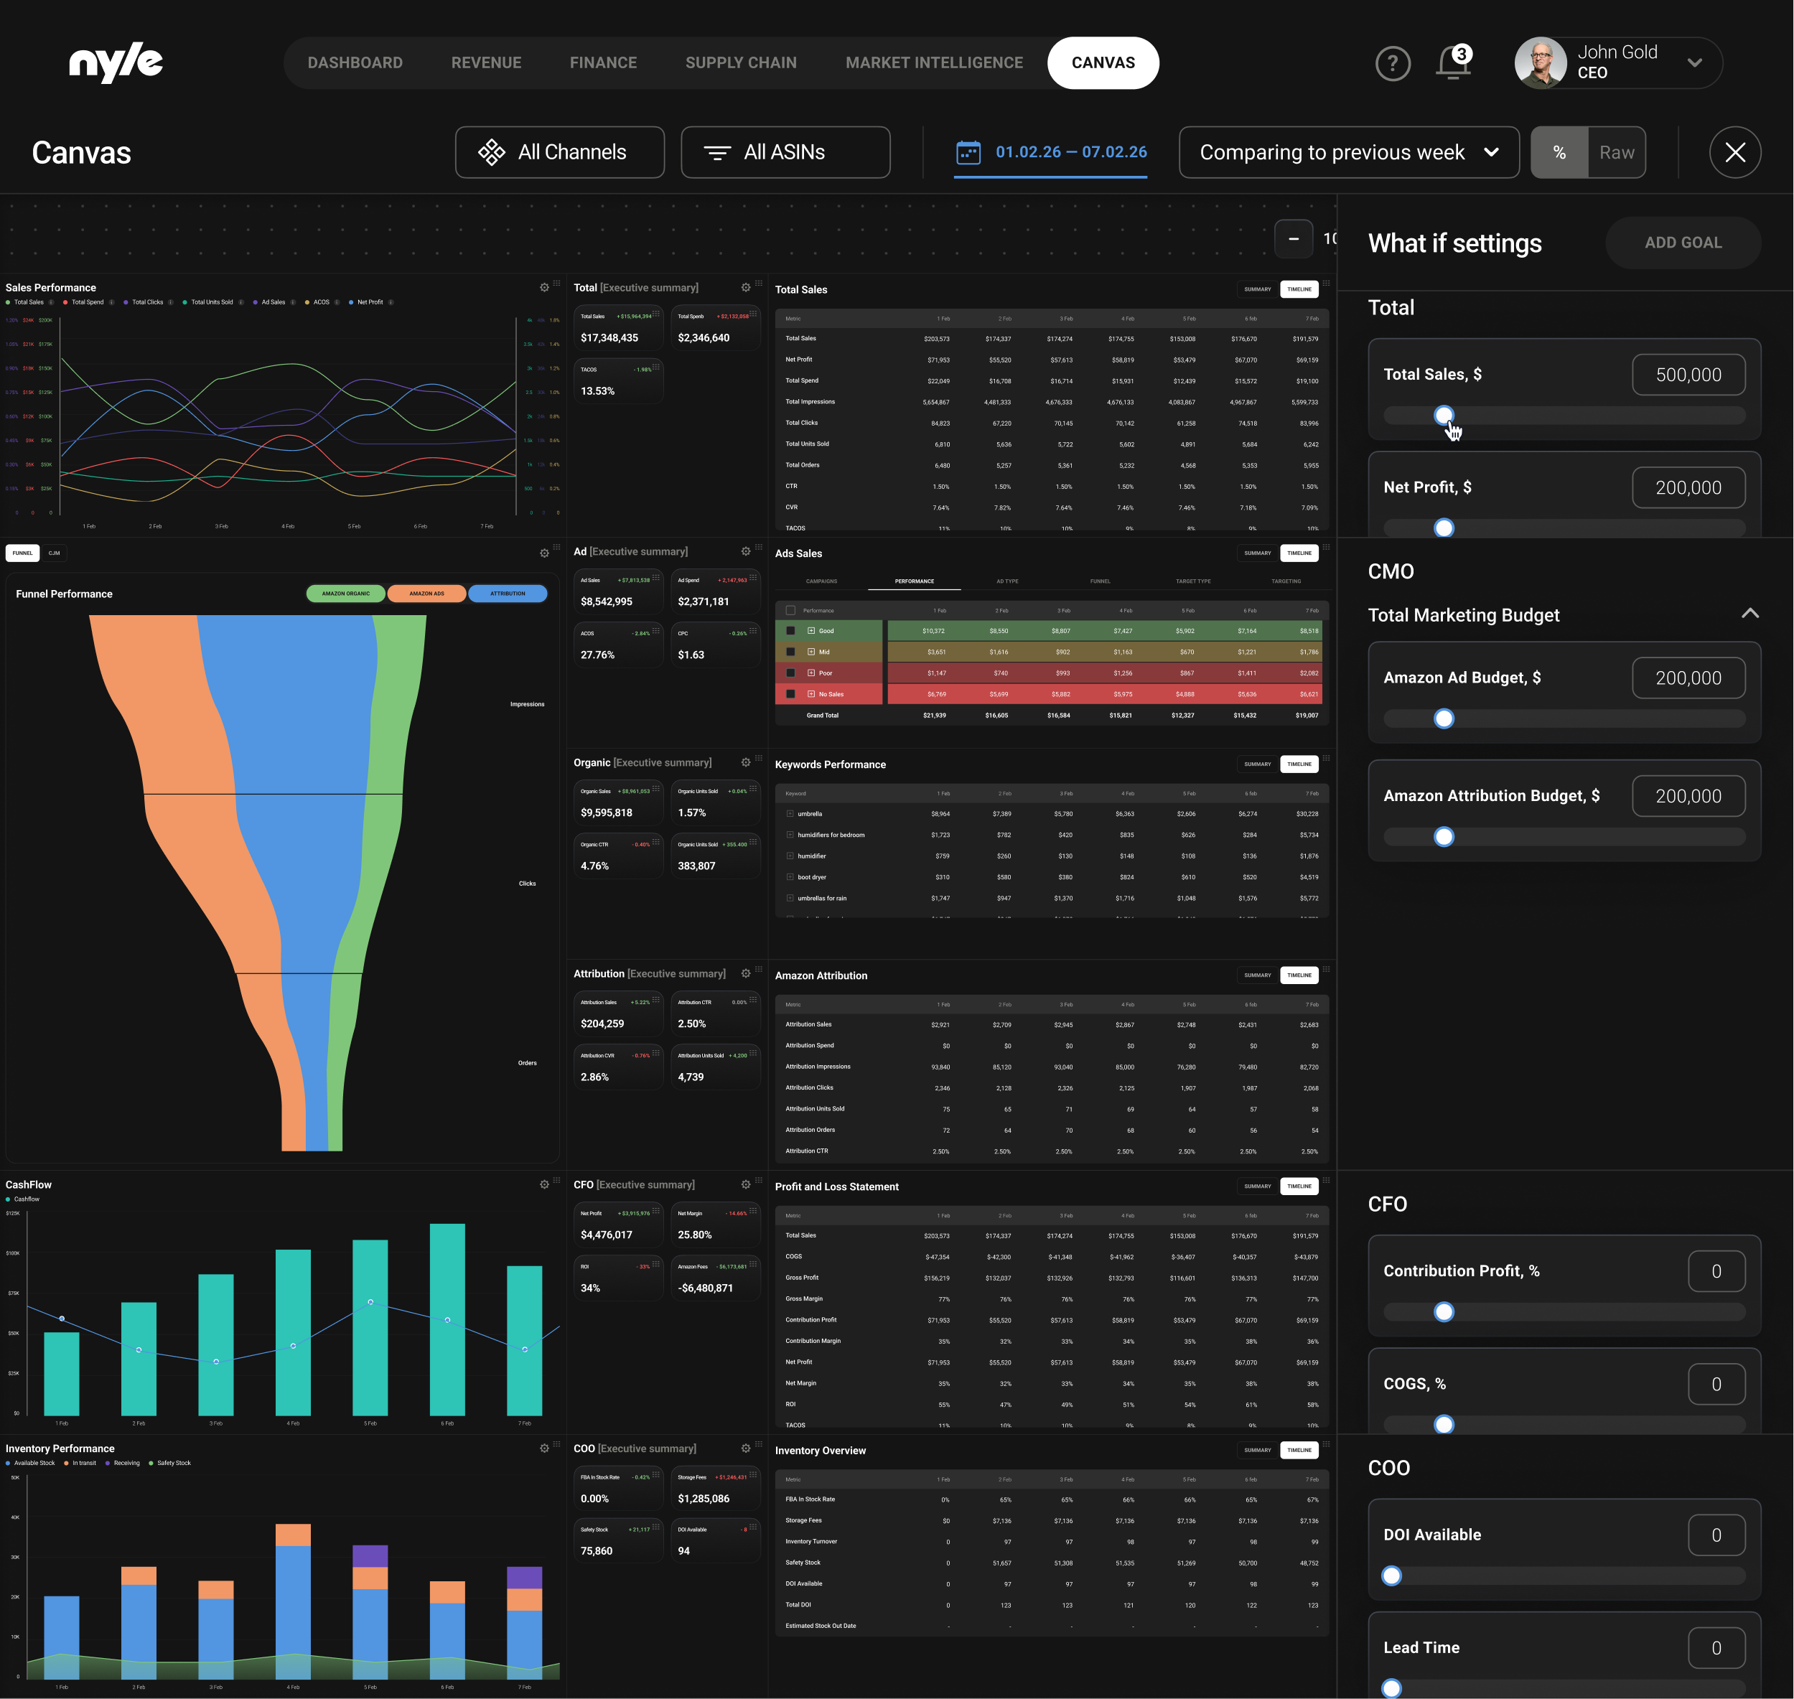Close the Canvas view with X button
Viewport: 1794px width, 1699px height.
(1734, 152)
